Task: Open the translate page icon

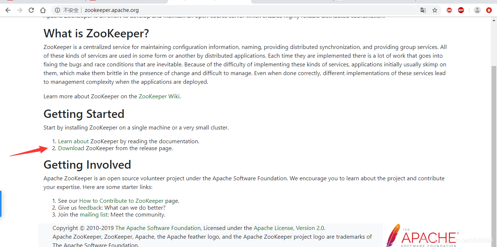Action: (423, 10)
